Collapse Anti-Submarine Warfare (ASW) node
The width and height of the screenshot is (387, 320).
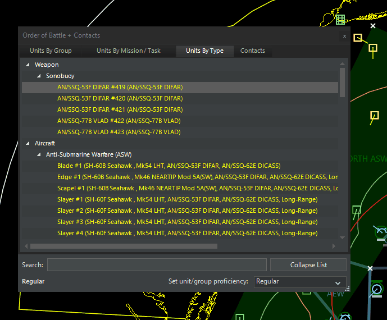click(39, 155)
